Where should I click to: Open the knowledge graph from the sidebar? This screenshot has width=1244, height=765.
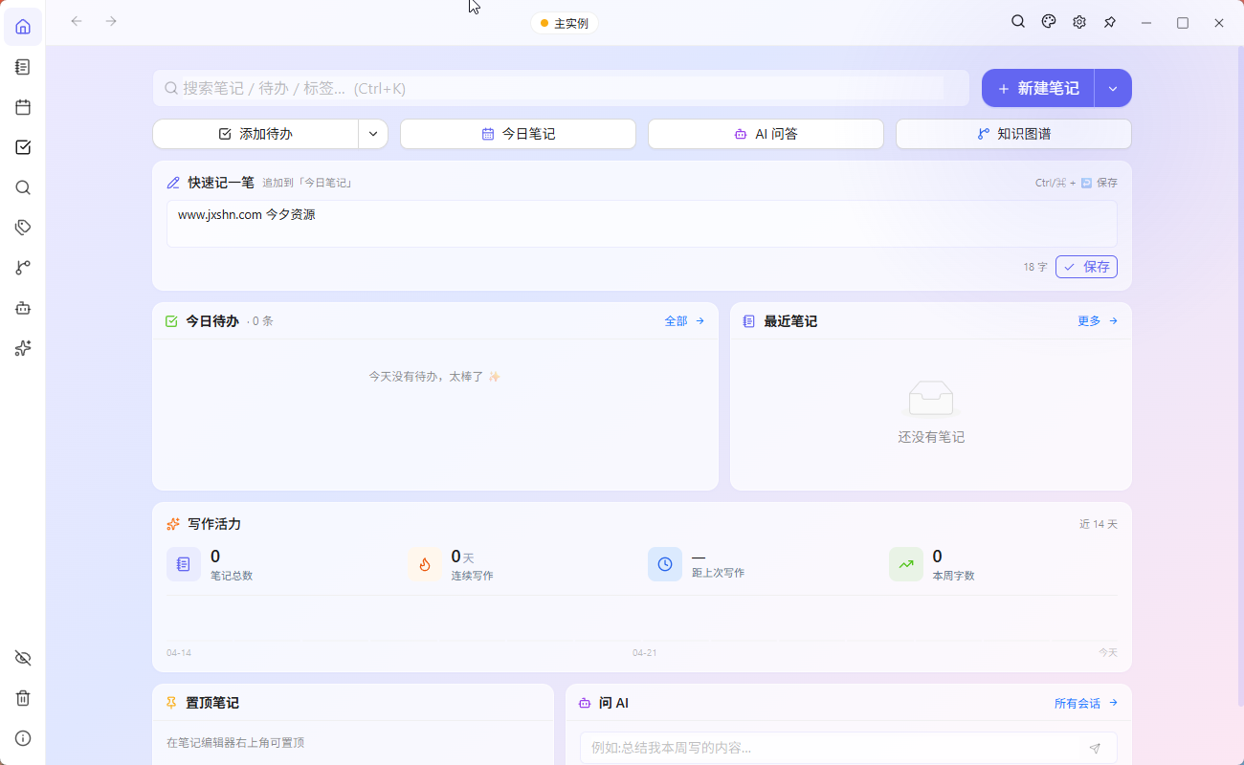[x=22, y=267]
